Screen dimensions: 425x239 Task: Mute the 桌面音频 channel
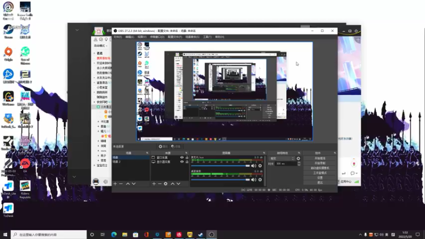pos(254,180)
